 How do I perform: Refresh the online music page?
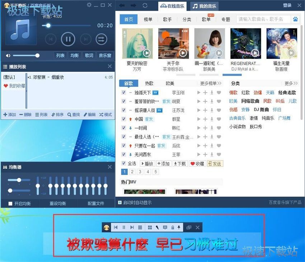tap(145, 5)
